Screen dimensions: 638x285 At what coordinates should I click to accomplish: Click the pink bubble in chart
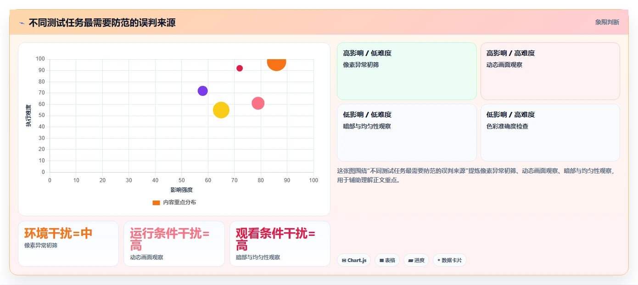[x=258, y=103]
